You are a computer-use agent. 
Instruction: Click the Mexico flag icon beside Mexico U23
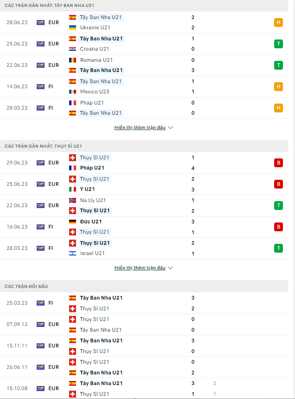pos(71,92)
